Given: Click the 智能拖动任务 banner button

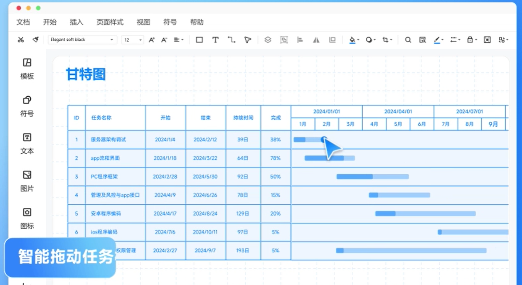Looking at the screenshot, I should (61, 258).
